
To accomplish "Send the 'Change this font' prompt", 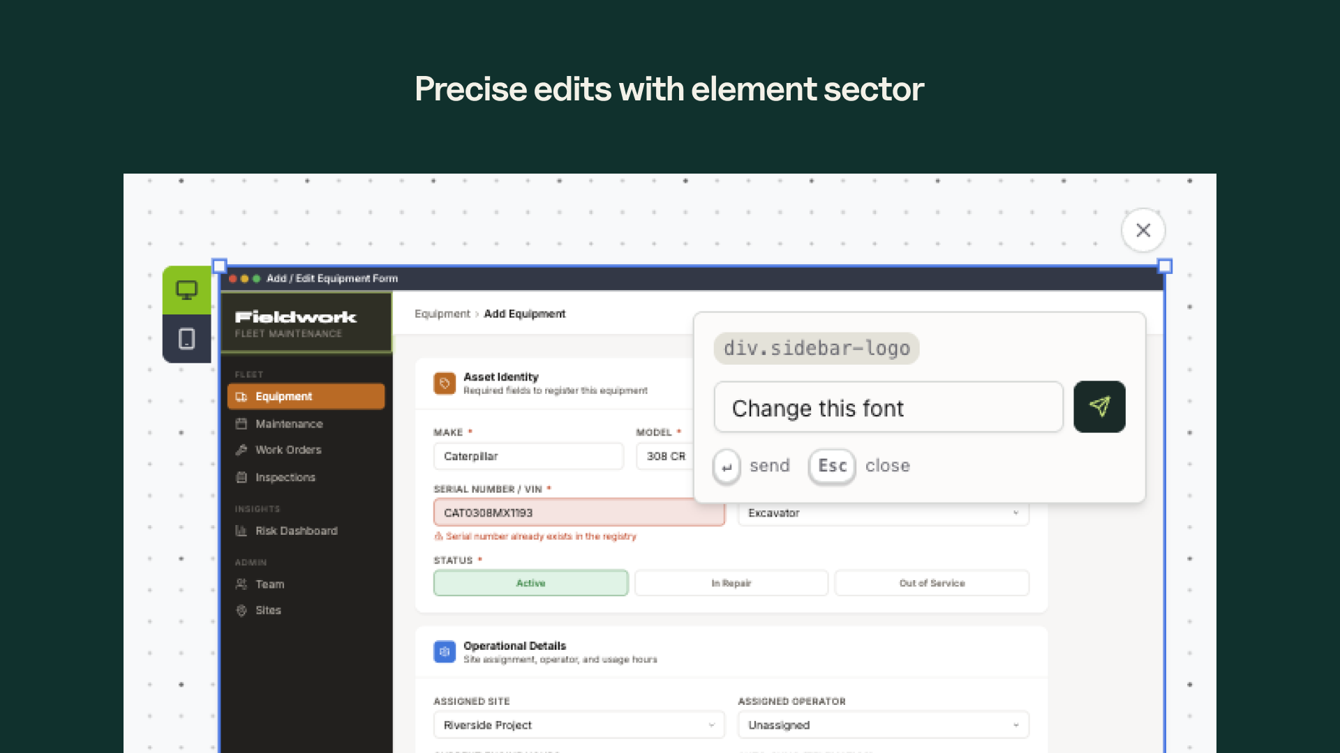I will (x=1099, y=406).
